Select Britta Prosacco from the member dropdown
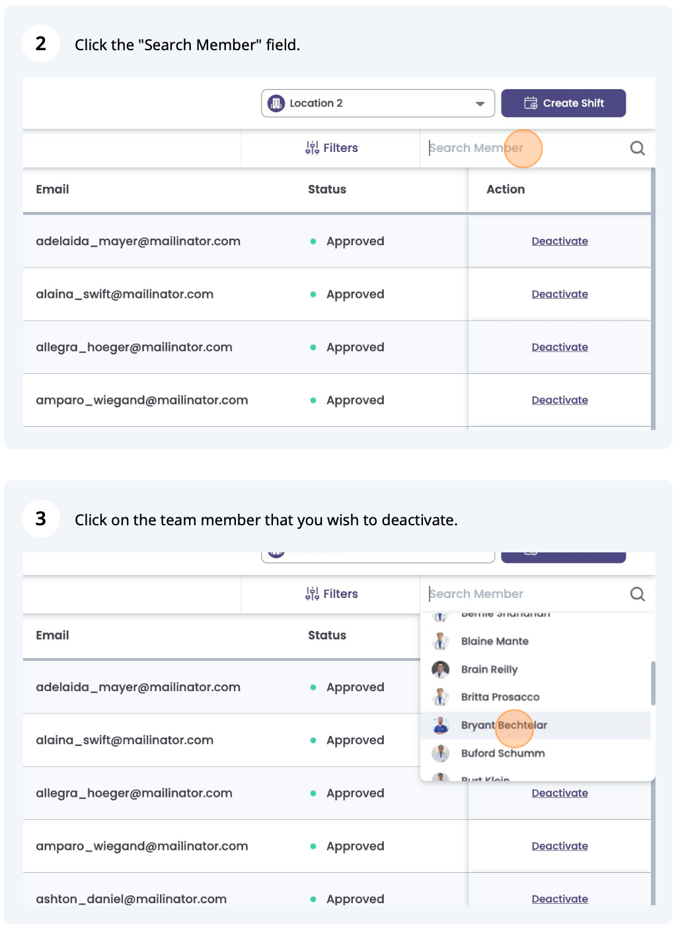Viewport: 678px width, 929px height. 500,697
